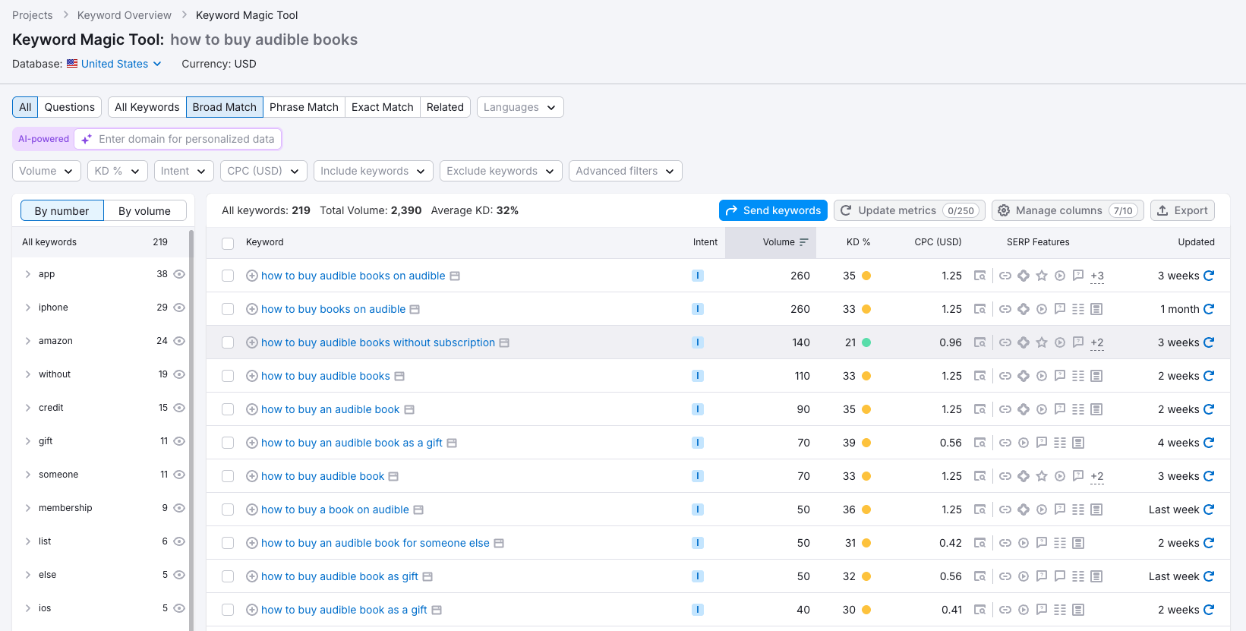Viewport: 1246px width, 631px height.
Task: Expand the 'credit' keyword group
Action: (x=28, y=408)
